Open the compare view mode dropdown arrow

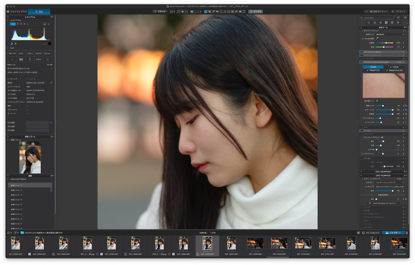(174, 11)
